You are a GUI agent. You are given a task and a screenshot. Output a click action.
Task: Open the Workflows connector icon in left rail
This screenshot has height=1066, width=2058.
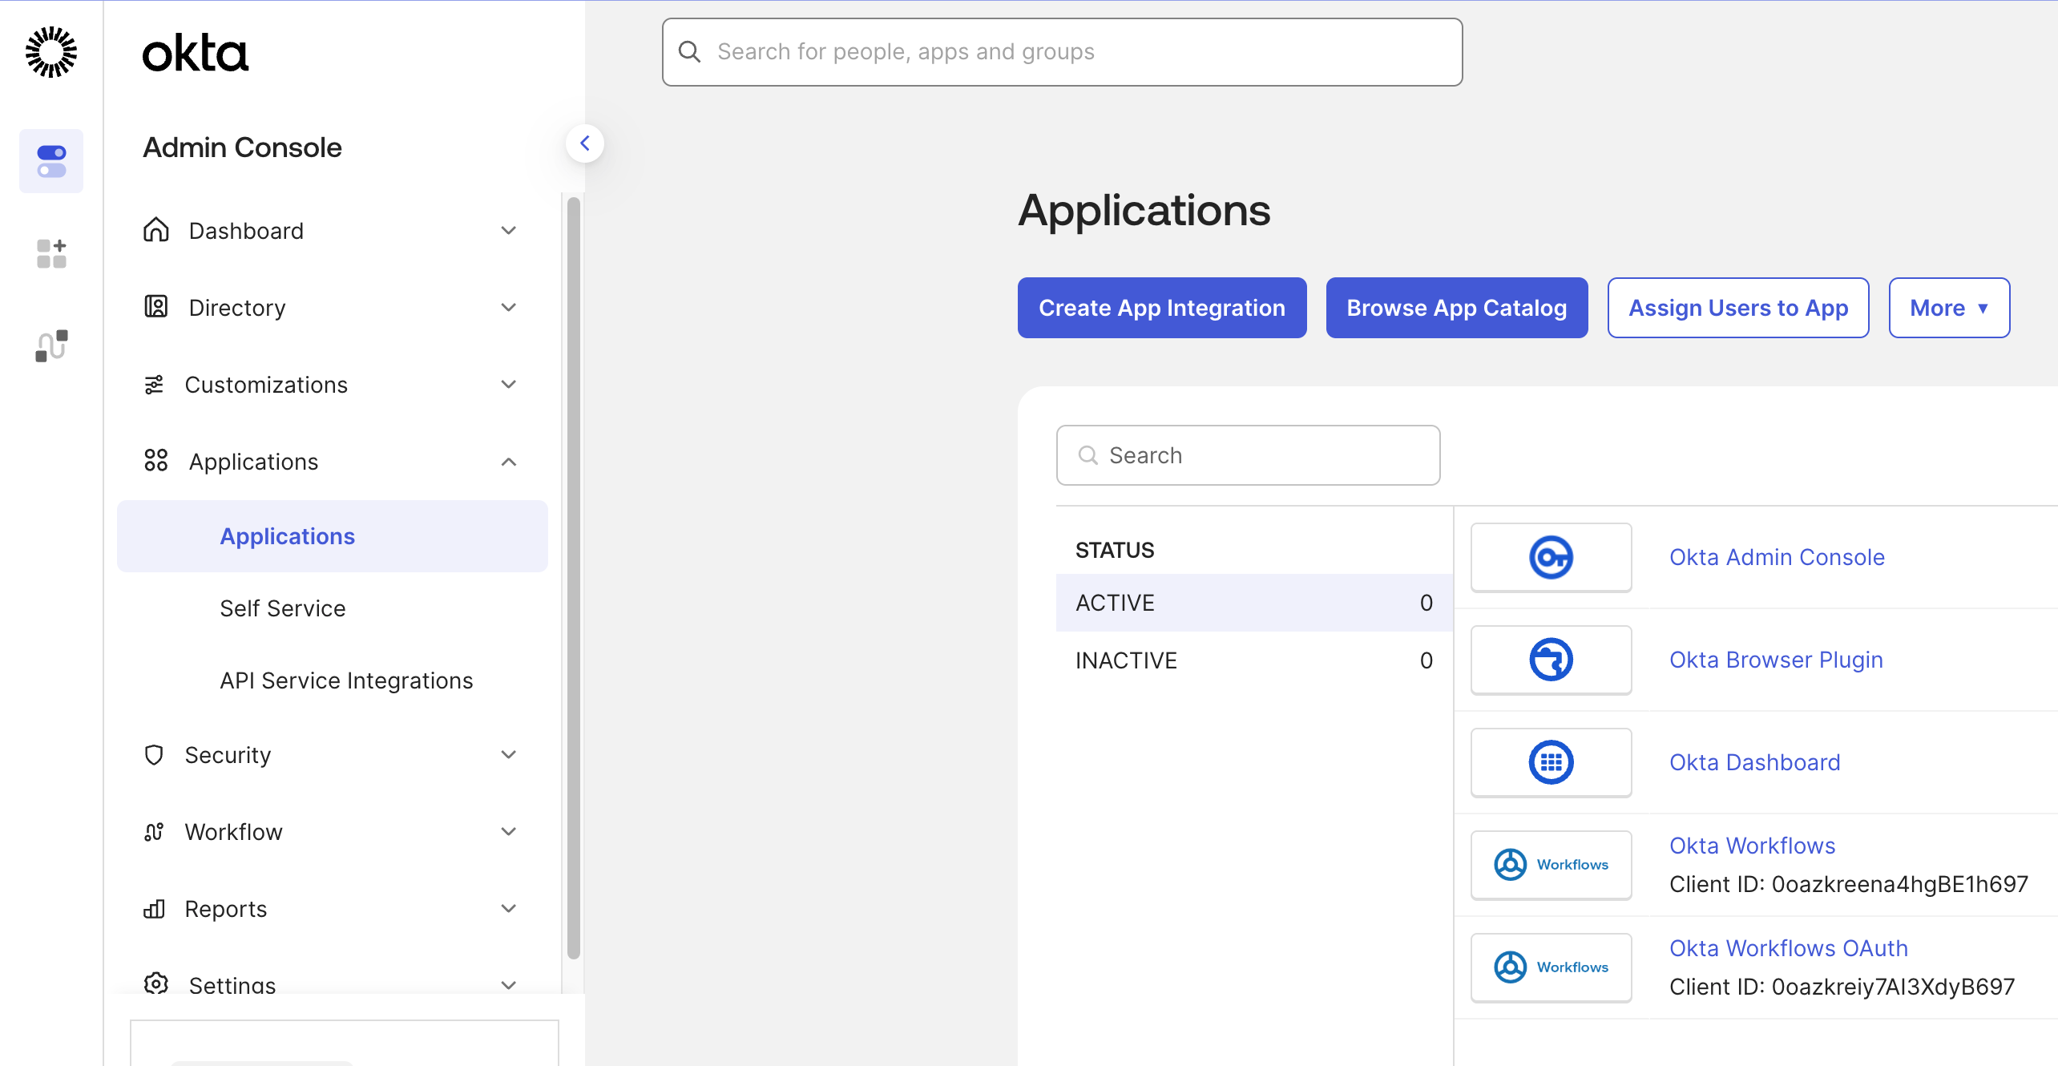pos(51,346)
